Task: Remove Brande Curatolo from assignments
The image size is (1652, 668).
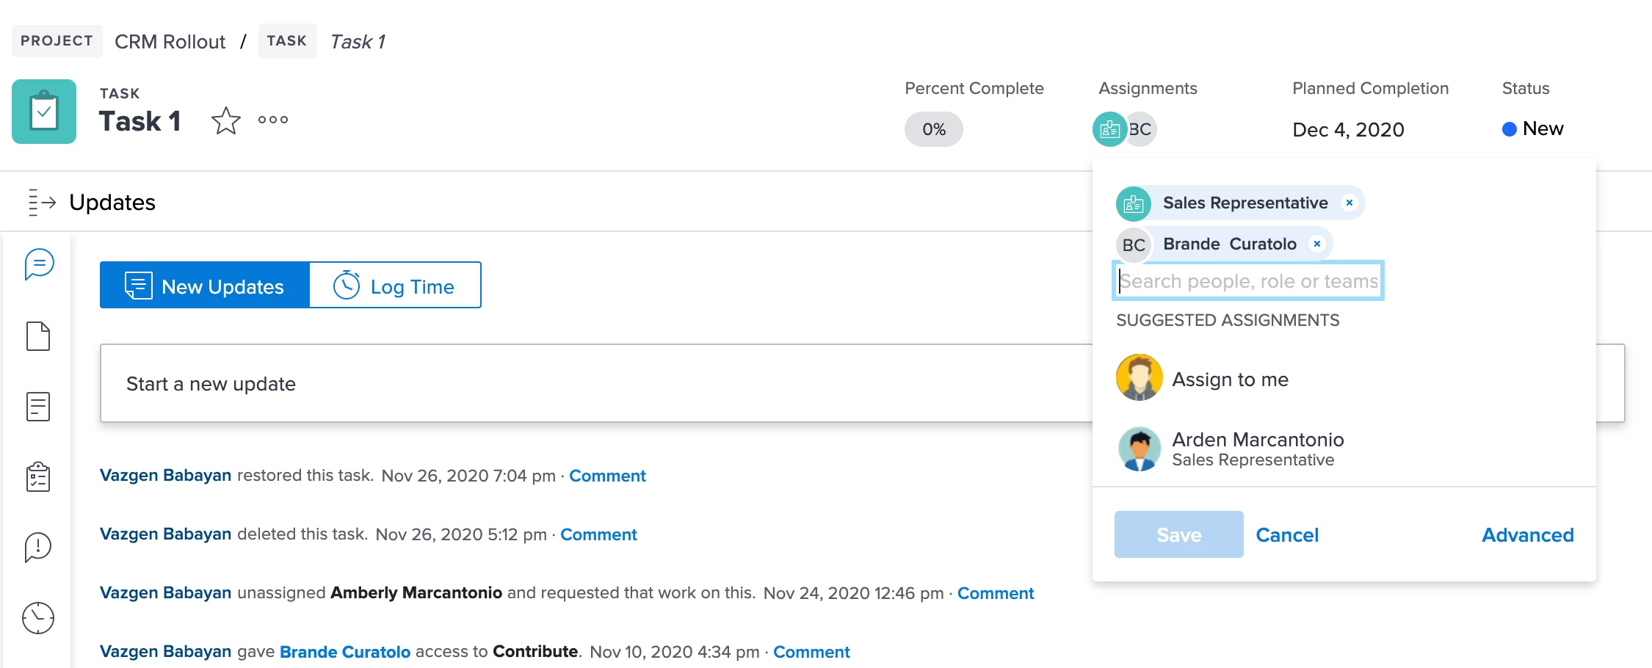Action: pyautogui.click(x=1317, y=244)
